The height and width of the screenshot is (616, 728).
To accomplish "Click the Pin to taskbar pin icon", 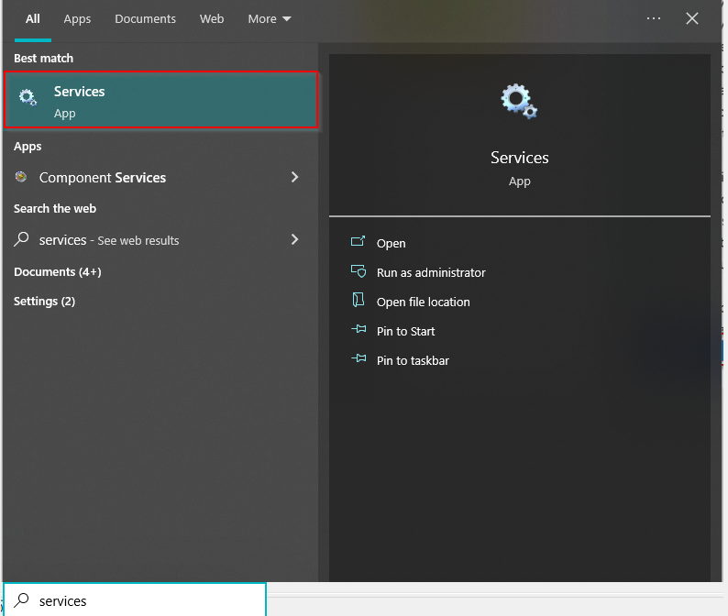I will (x=358, y=360).
